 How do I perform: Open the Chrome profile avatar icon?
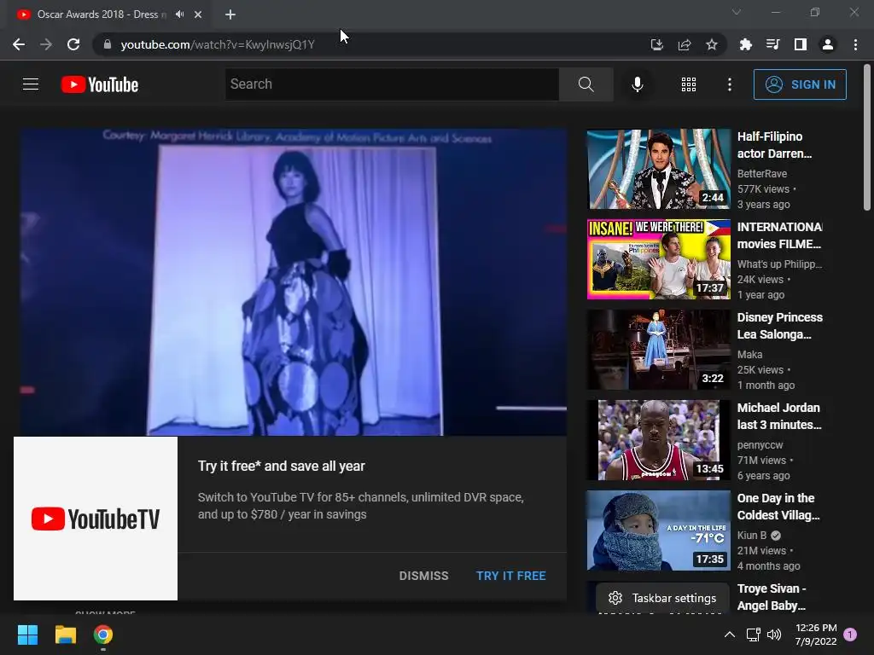click(828, 44)
